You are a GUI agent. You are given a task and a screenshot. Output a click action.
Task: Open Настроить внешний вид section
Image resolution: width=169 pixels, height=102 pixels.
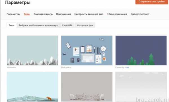pyautogui.click(x=89, y=14)
